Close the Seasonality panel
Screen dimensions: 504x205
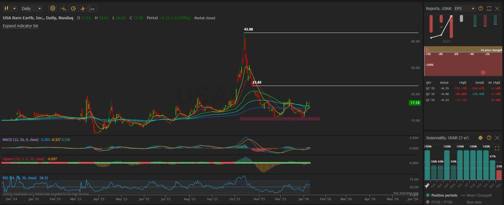pos(498,138)
